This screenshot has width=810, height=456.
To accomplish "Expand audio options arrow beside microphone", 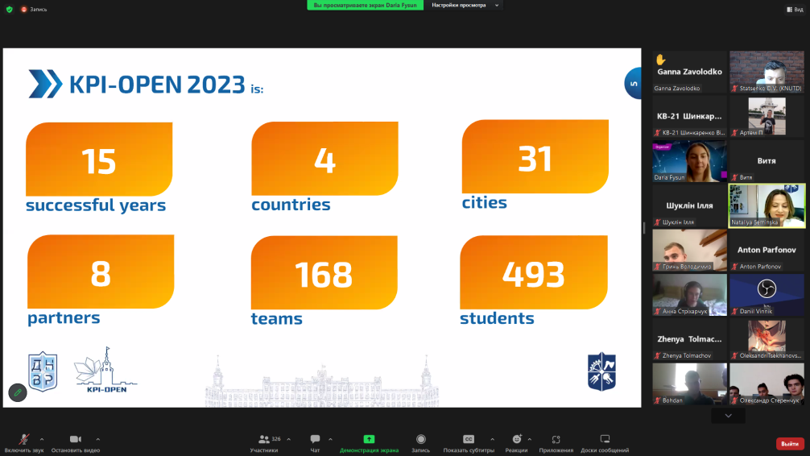I will point(42,439).
